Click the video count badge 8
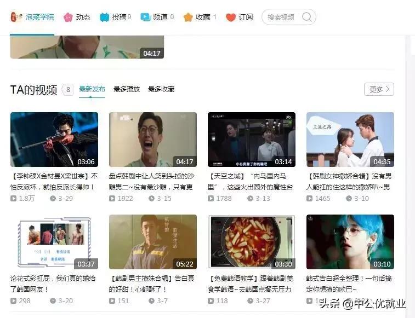This screenshot has width=415, height=318. click(68, 90)
